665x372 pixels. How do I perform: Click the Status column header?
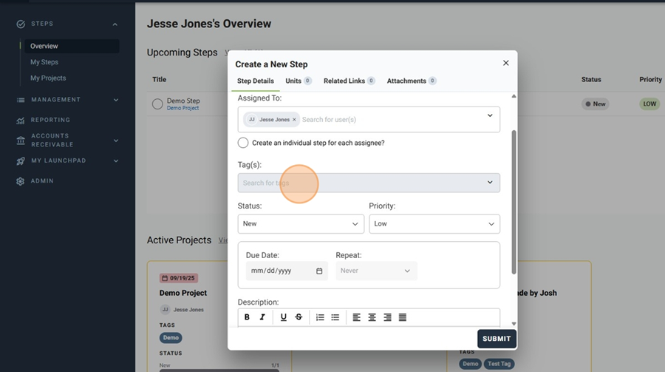pyautogui.click(x=591, y=79)
